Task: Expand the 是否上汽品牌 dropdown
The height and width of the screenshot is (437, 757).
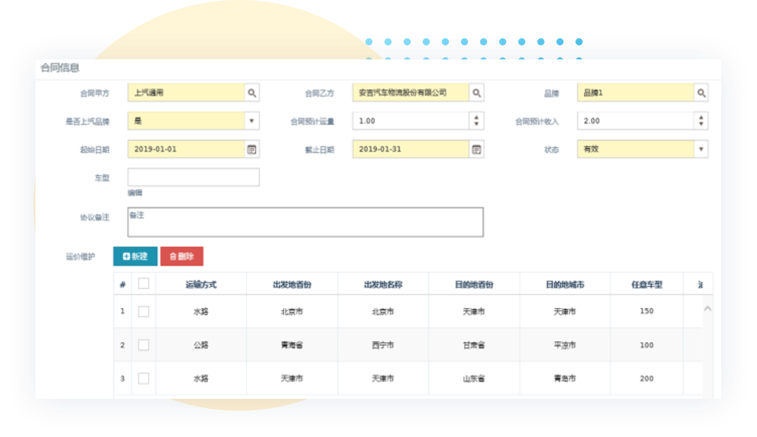Action: pyautogui.click(x=252, y=121)
